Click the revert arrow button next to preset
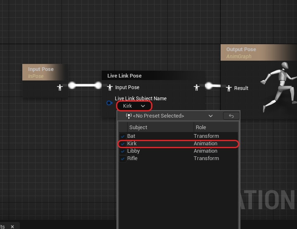Screen dimensions: 297x229 click(x=231, y=116)
